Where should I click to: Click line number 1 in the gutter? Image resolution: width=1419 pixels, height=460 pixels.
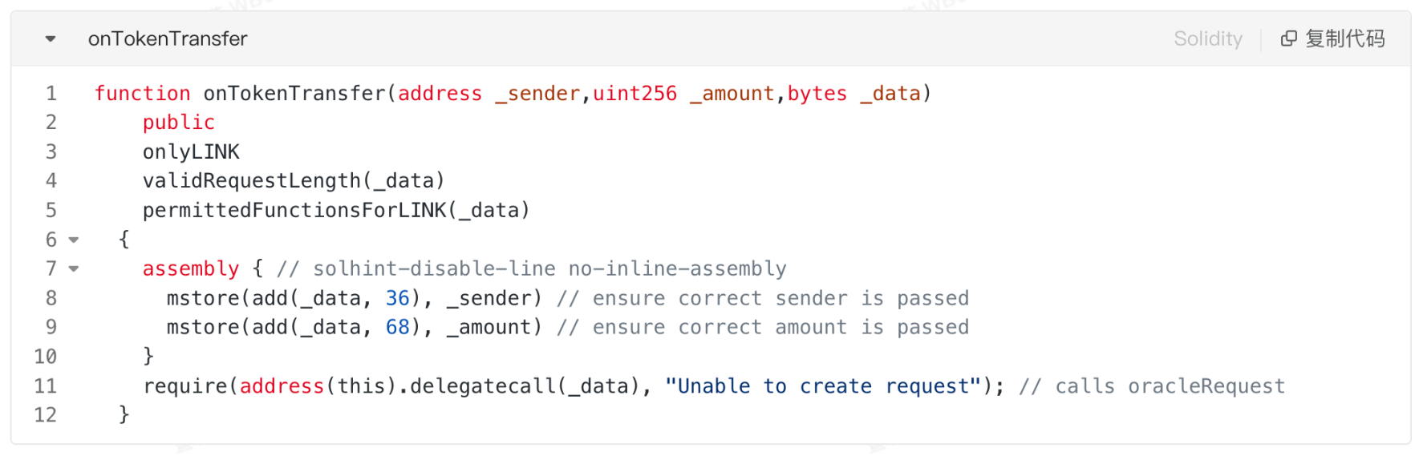51,94
